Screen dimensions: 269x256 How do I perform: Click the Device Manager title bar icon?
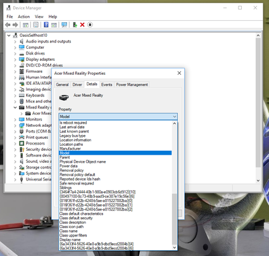(x=8, y=8)
